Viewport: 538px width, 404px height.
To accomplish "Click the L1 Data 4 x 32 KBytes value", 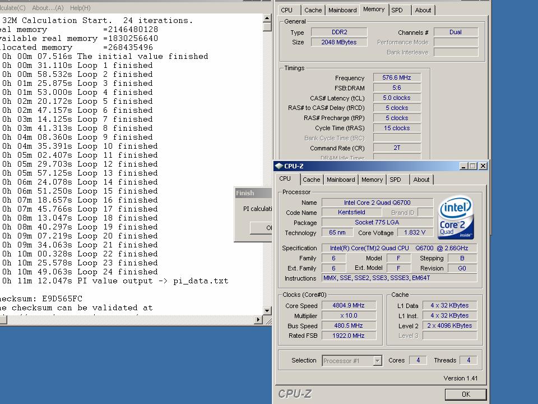I will [x=449, y=305].
